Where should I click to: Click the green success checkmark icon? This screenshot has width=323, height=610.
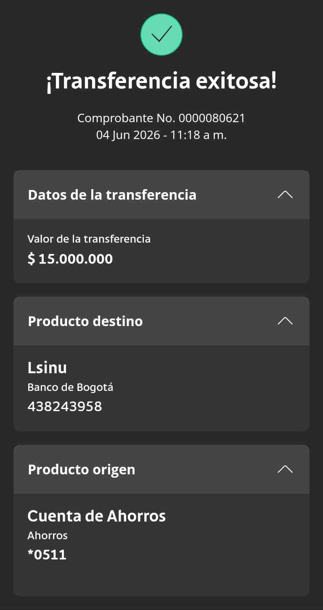coord(161,35)
